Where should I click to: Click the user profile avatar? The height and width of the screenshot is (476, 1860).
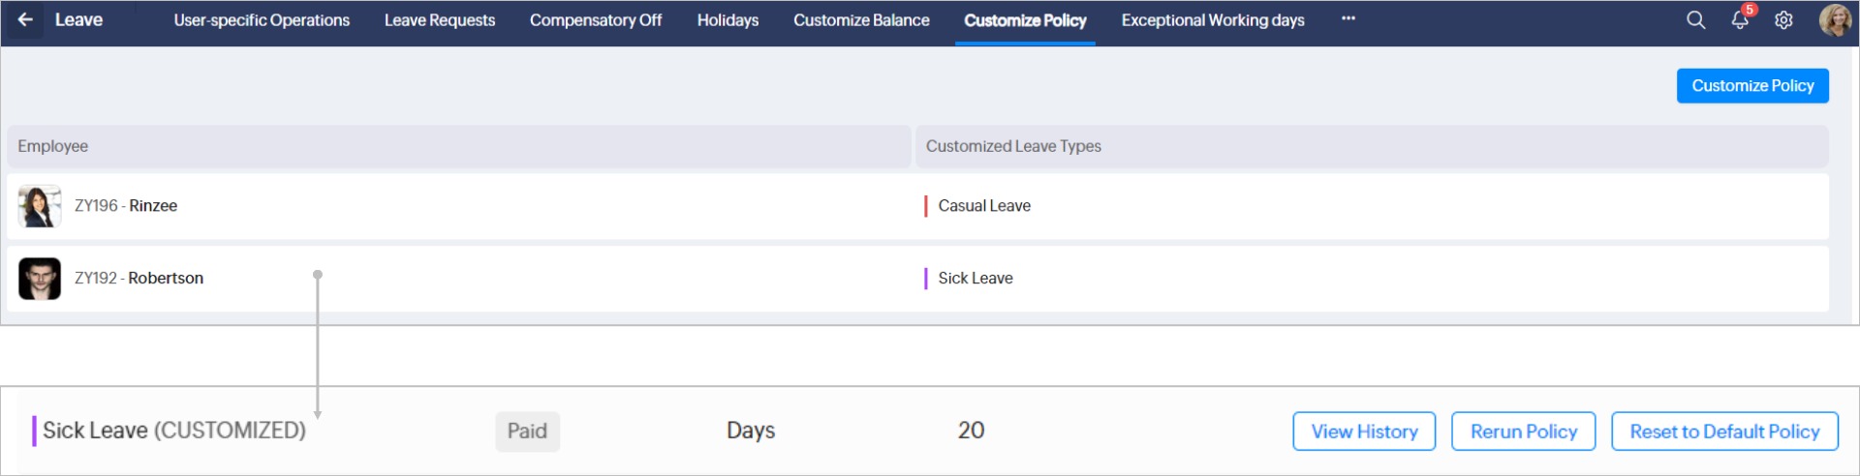(1835, 20)
